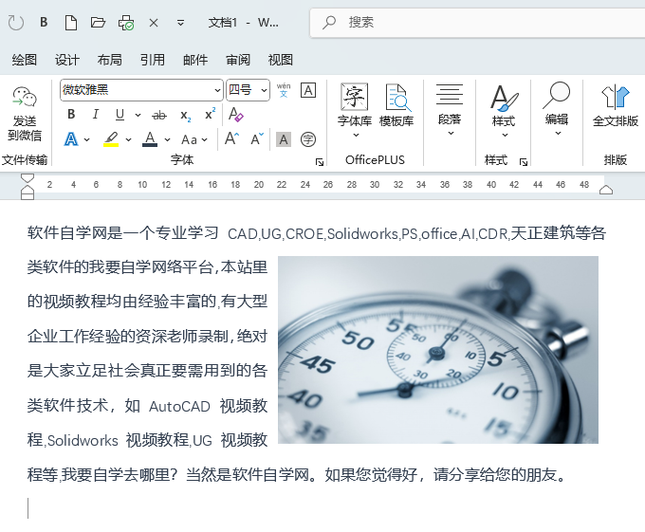Expand the 段落 paragraph menu
This screenshot has height=532, width=645.
pyautogui.click(x=450, y=109)
